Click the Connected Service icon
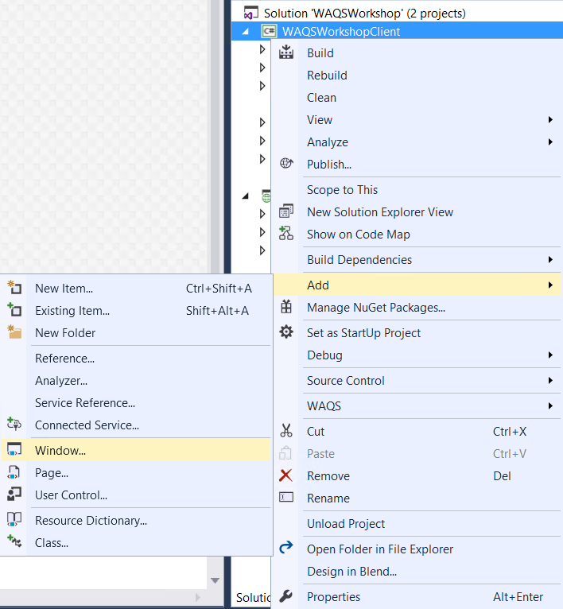 coord(14,424)
